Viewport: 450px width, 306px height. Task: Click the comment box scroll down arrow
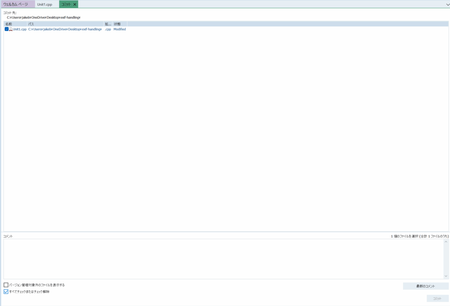(x=446, y=276)
